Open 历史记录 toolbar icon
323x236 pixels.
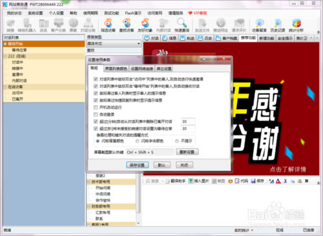click(x=278, y=25)
